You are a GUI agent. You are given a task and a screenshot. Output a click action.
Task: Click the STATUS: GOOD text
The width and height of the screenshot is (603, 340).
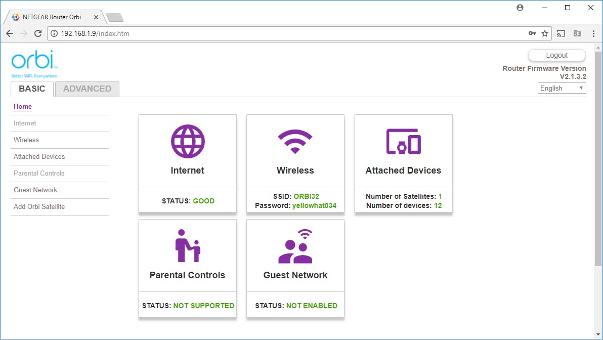[188, 201]
